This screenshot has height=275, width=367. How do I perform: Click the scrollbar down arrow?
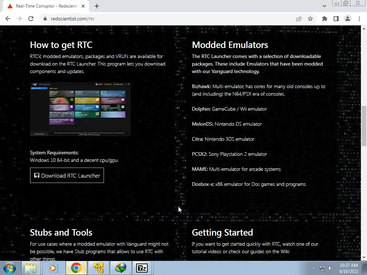point(364,257)
